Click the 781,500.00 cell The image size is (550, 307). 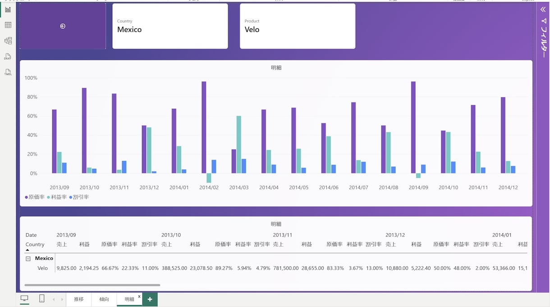pos(286,268)
